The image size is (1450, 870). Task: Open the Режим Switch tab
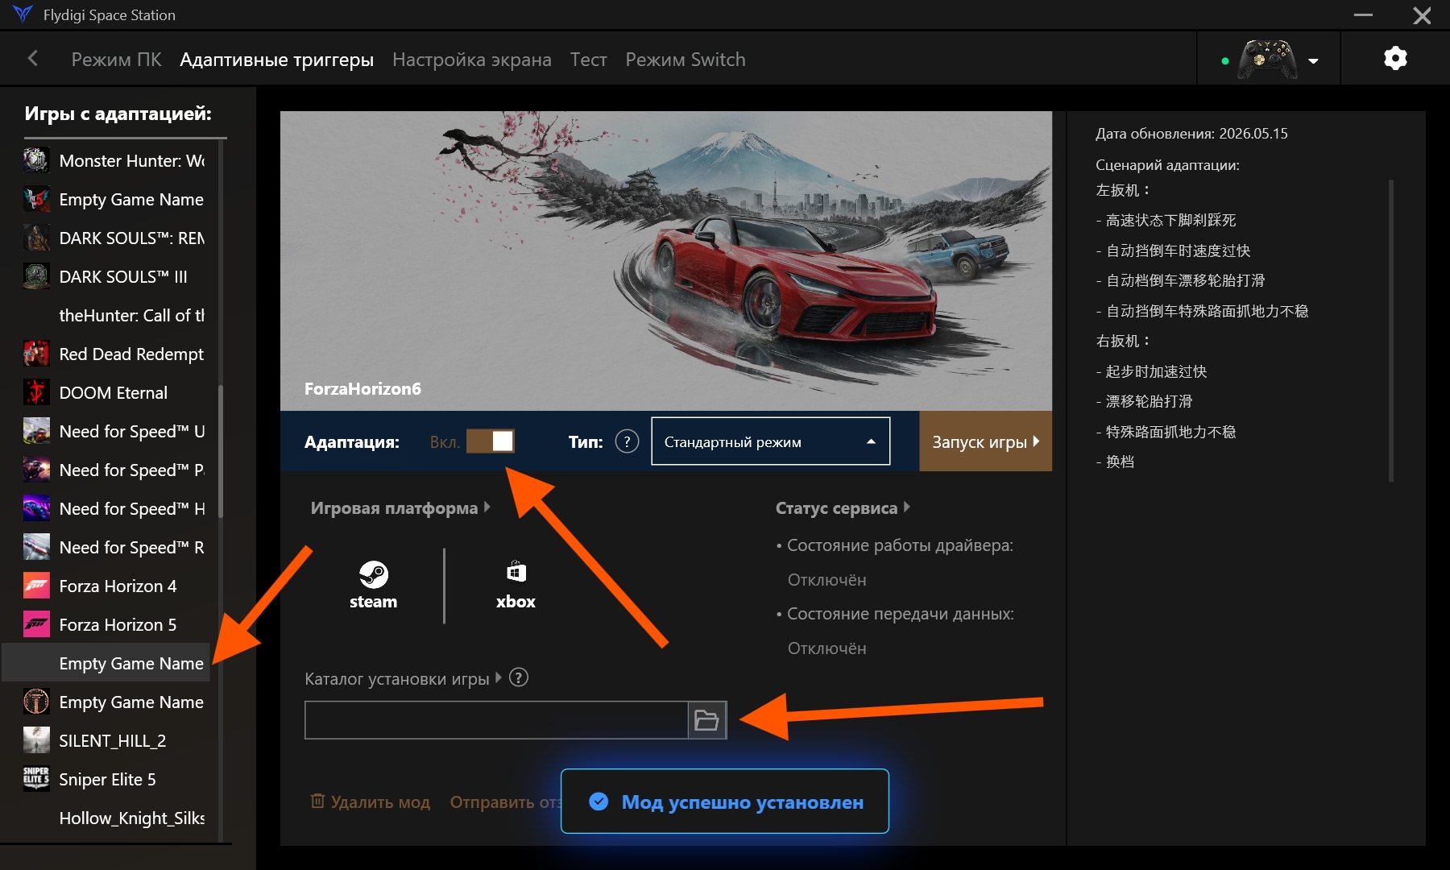tap(686, 60)
